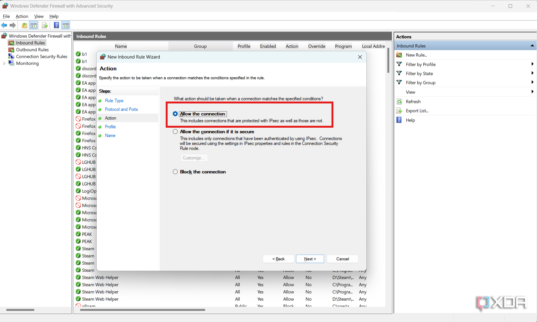Click the horizontal scrollbar under the rules list
Screen dimensions: 537x322
click(x=142, y=310)
